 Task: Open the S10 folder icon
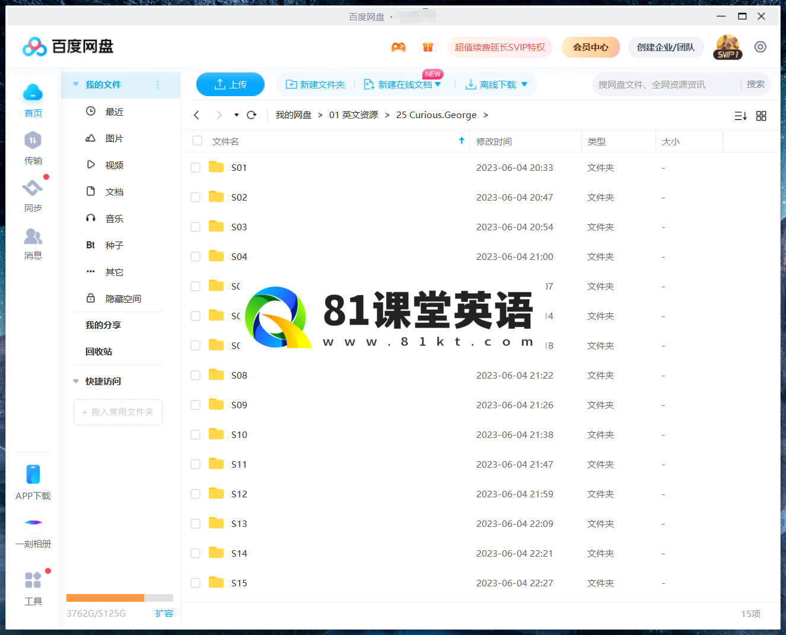pyautogui.click(x=217, y=434)
